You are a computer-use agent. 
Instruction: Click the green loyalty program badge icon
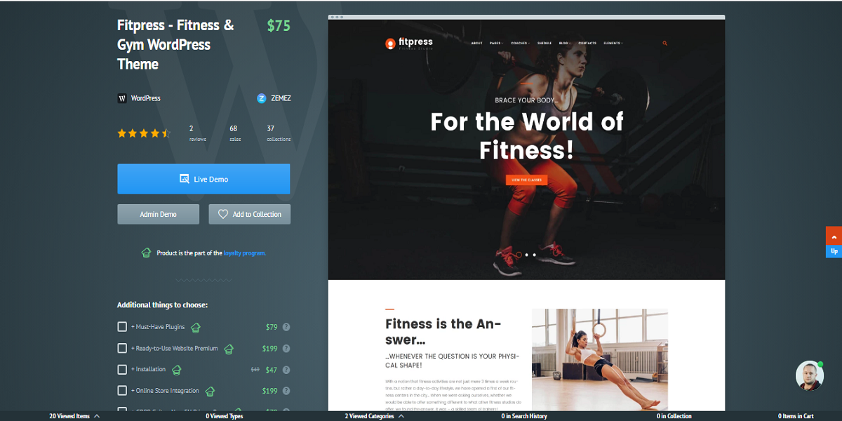click(146, 253)
